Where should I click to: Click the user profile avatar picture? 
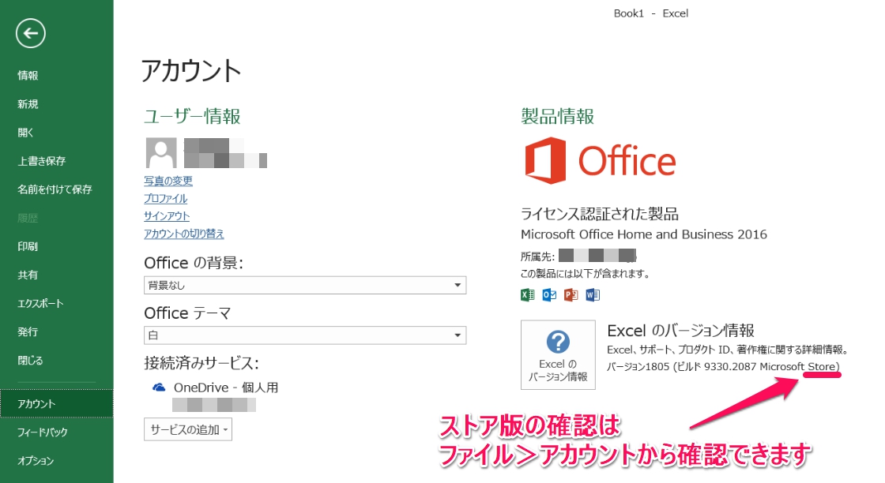161,153
